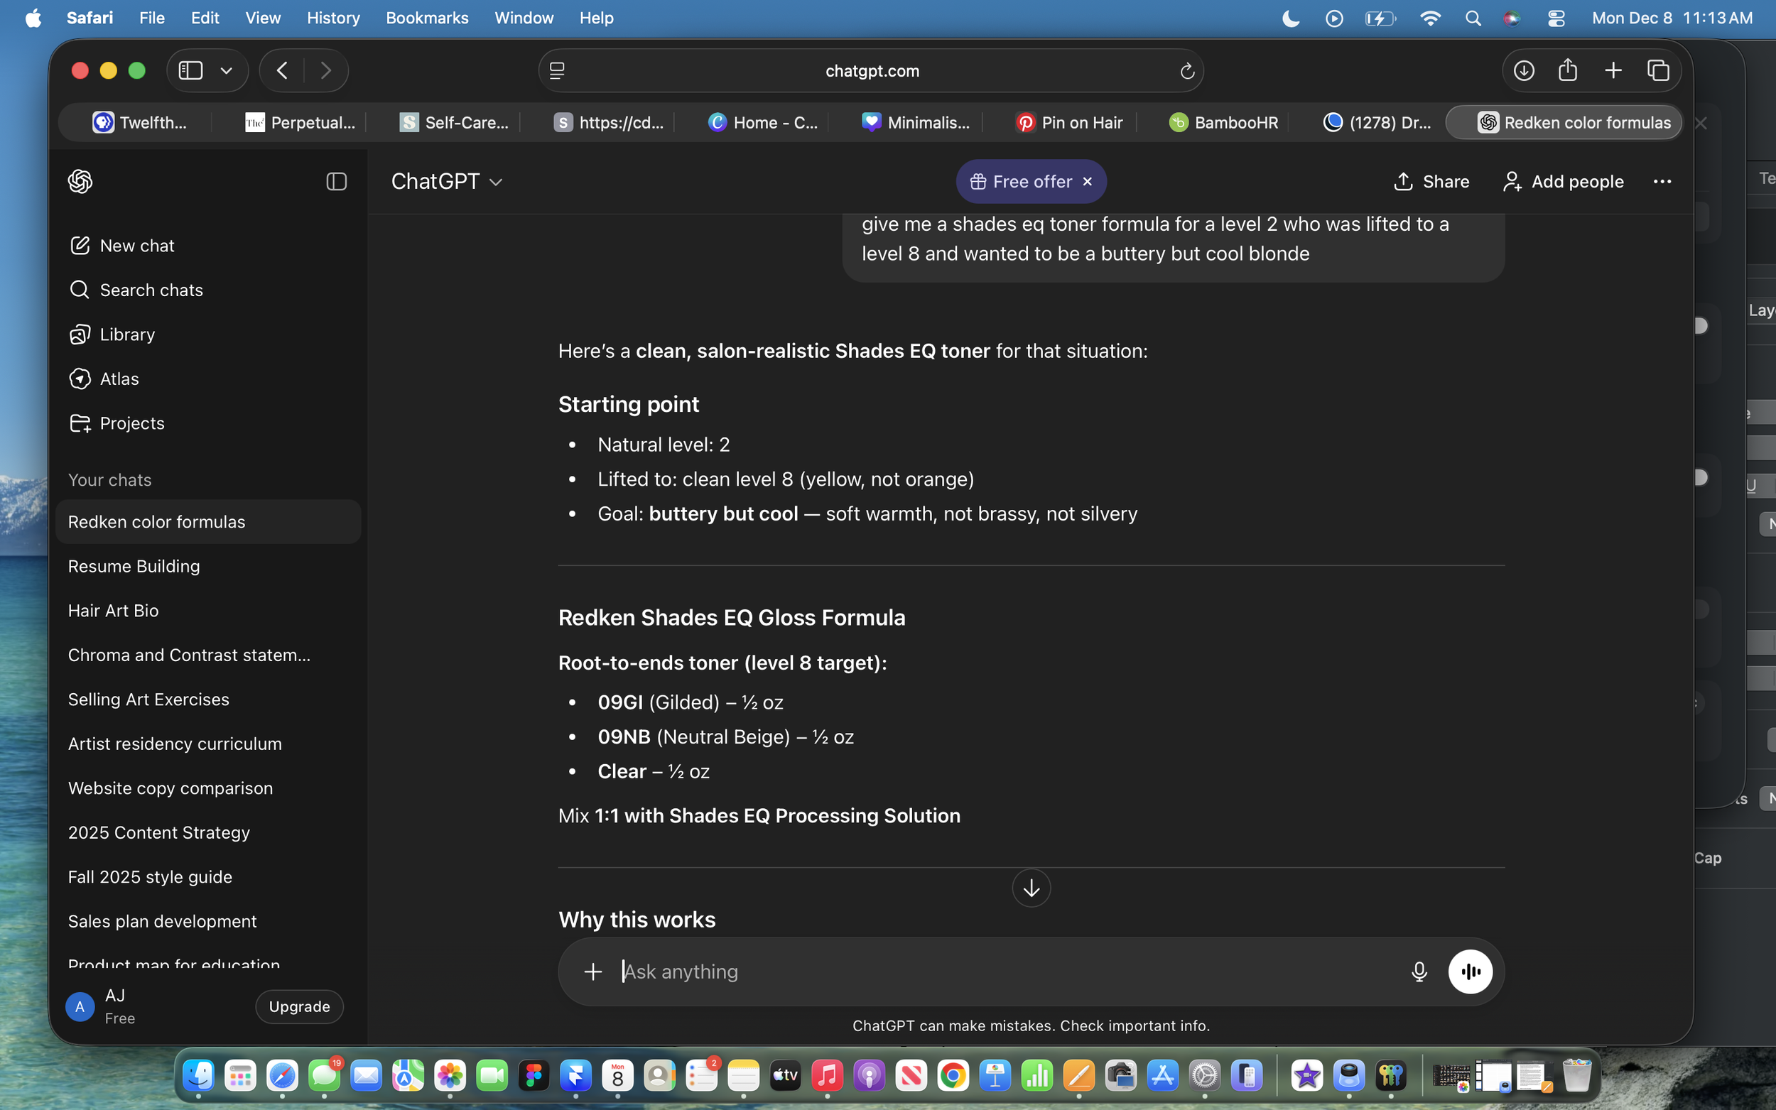Switch to the Self-Care... tab
Viewport: 1776px width, 1110px height.
point(453,123)
